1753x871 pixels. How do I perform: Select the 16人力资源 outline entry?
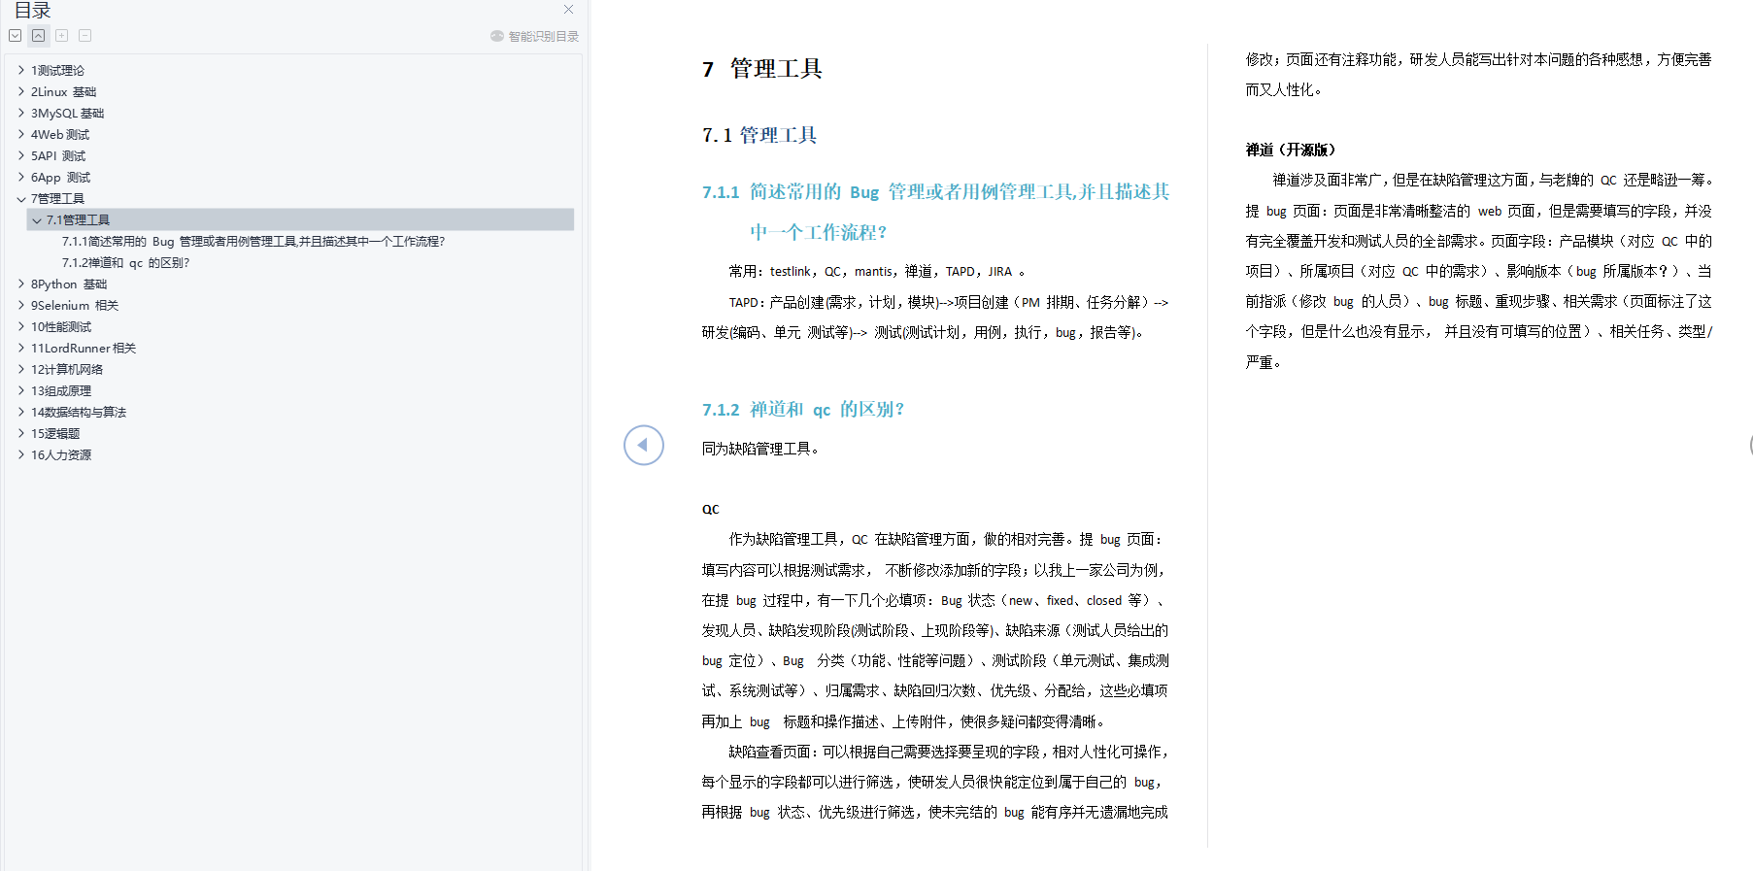tap(61, 454)
